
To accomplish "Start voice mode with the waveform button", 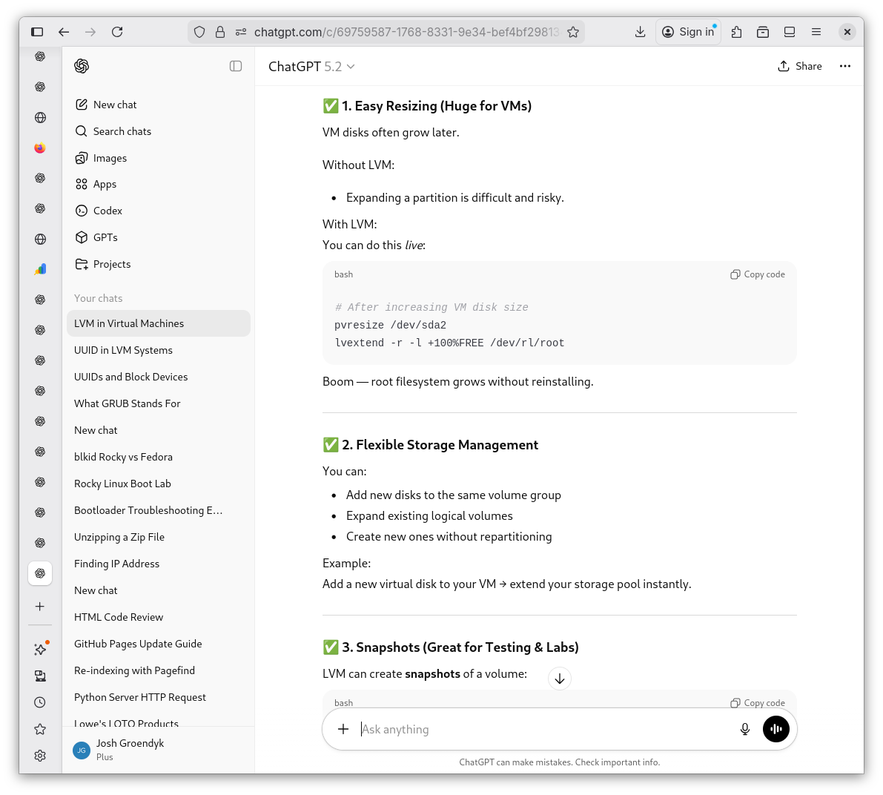I will tap(775, 729).
